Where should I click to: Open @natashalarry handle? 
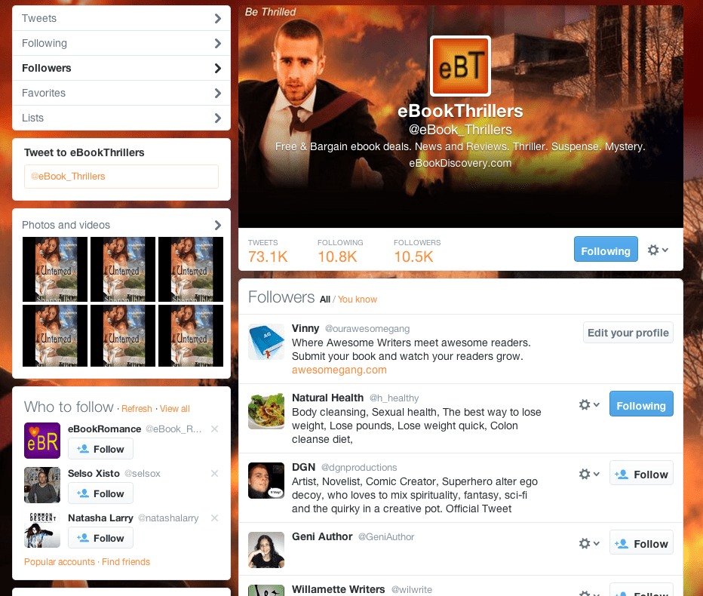[x=168, y=518]
